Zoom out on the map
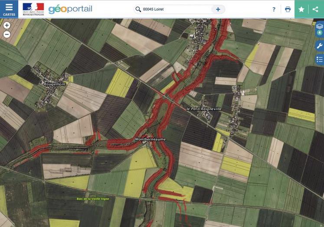Screen dimensions: 324x227 pos(7,34)
